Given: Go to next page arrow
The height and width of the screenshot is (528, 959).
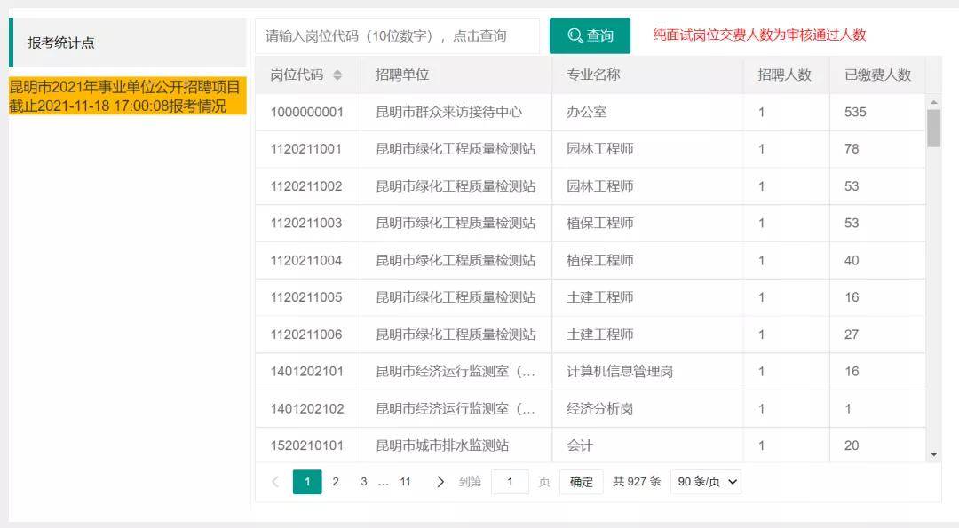Looking at the screenshot, I should pyautogui.click(x=440, y=482).
